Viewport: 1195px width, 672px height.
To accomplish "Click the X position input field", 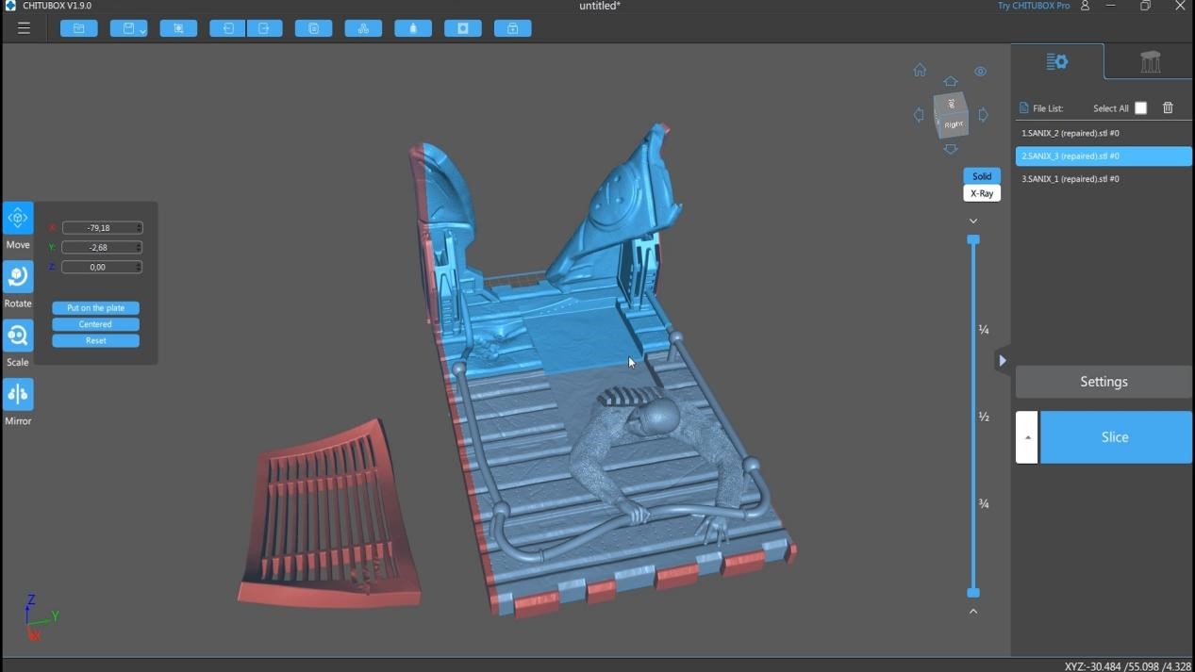I will [102, 227].
